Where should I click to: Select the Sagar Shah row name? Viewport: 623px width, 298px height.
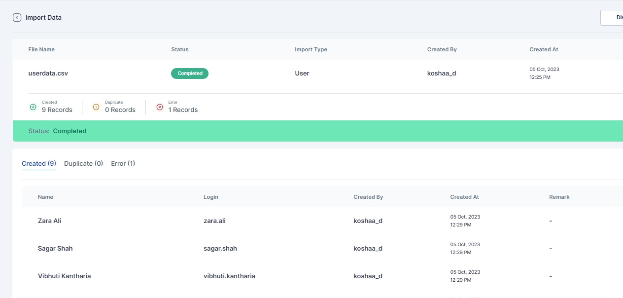pyautogui.click(x=55, y=248)
